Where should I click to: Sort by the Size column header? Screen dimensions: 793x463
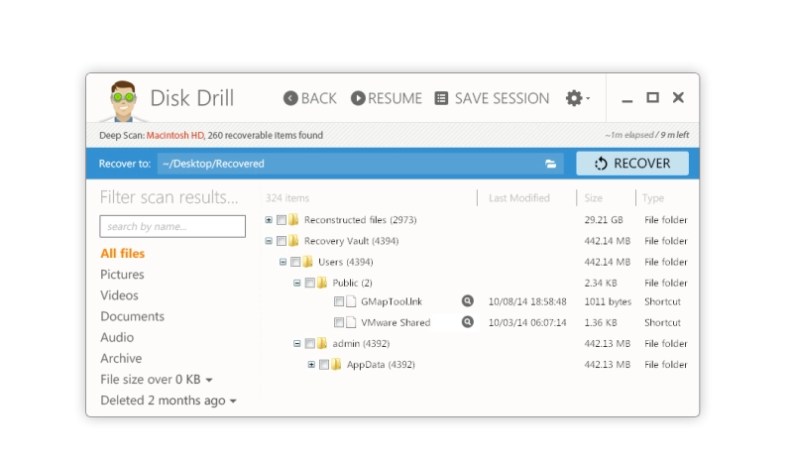(x=593, y=198)
